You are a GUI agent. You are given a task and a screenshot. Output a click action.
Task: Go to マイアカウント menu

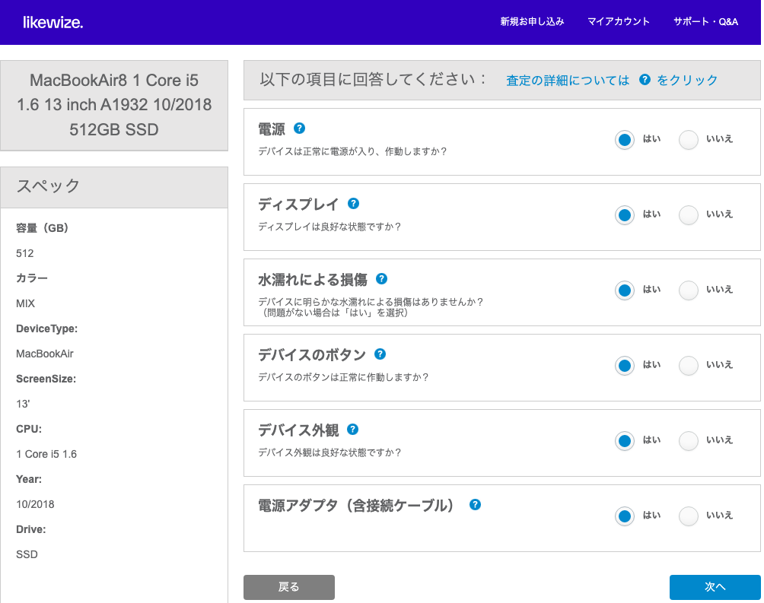pos(619,21)
